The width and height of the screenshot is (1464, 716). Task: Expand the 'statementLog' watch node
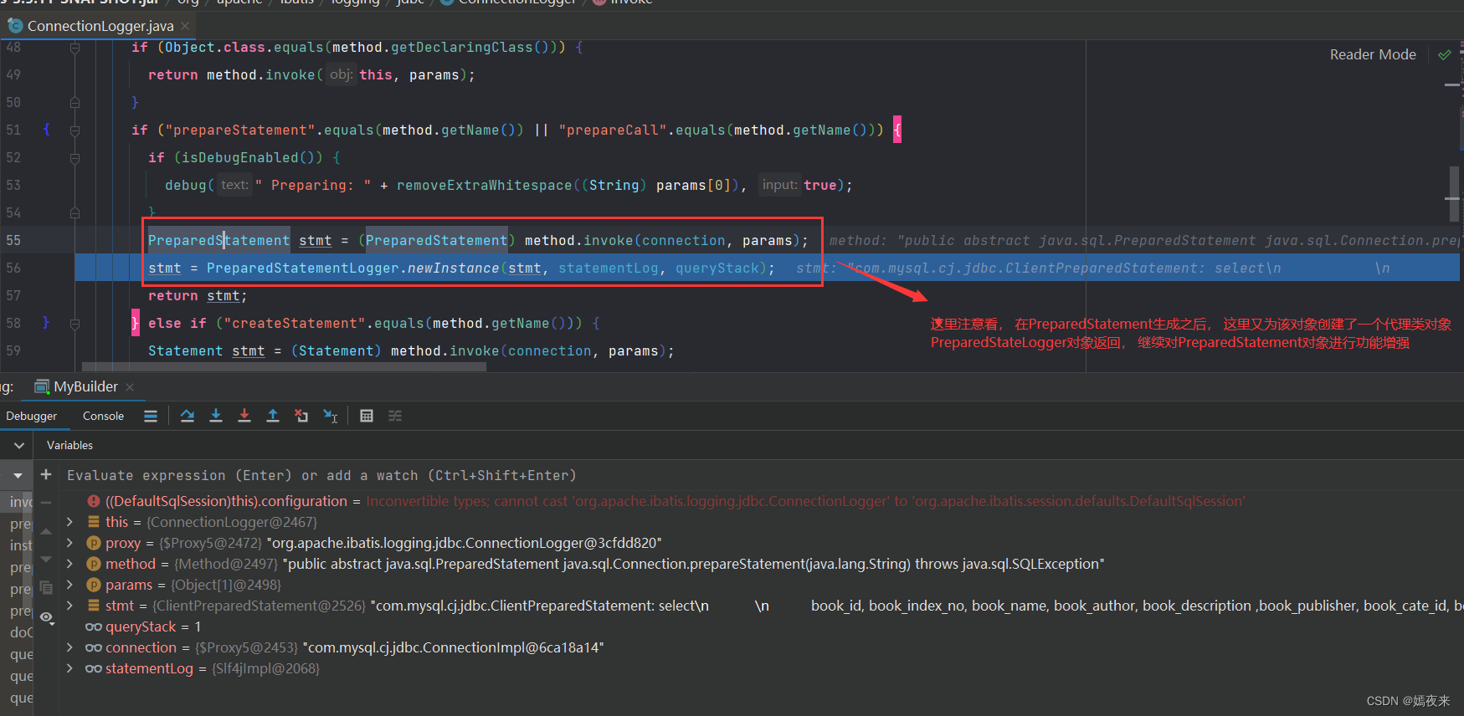(x=69, y=668)
